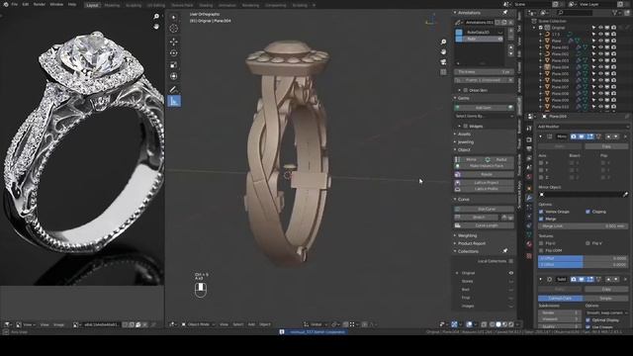Image resolution: width=633 pixels, height=356 pixels.
Task: Enable the Vertex Groups checkbox
Action: (x=541, y=212)
